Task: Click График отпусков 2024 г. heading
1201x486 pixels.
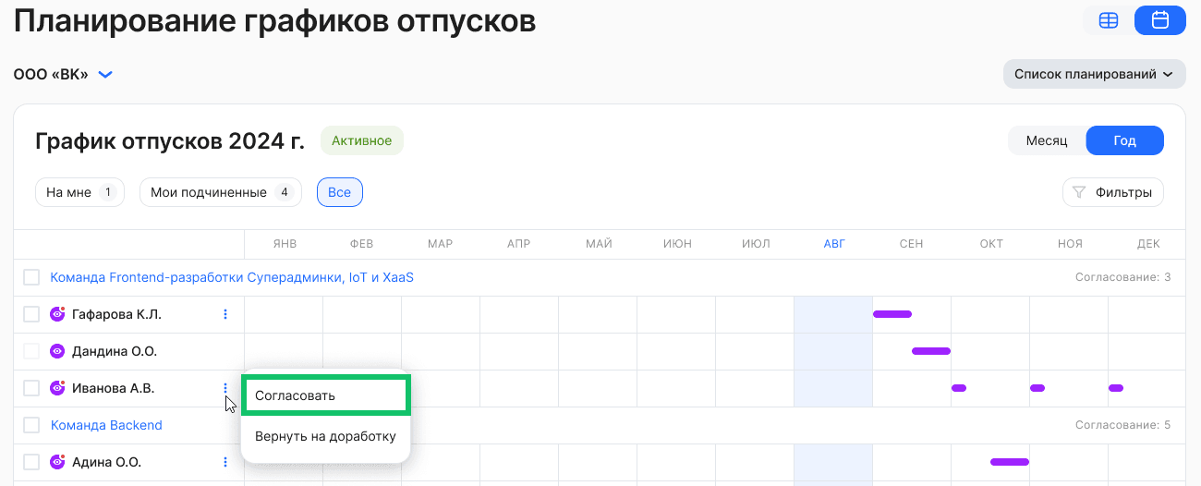Action: point(170,141)
